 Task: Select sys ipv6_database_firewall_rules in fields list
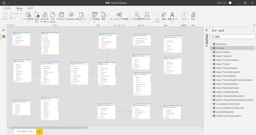(233, 108)
